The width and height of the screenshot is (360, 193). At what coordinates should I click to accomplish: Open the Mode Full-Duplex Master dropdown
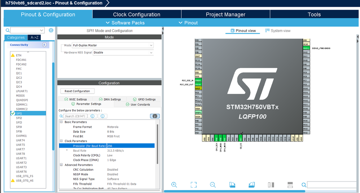click(x=113, y=45)
